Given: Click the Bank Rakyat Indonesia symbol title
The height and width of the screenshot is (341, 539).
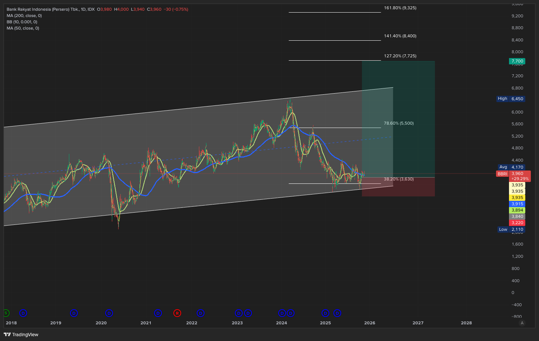Looking at the screenshot, I should 43,9.
